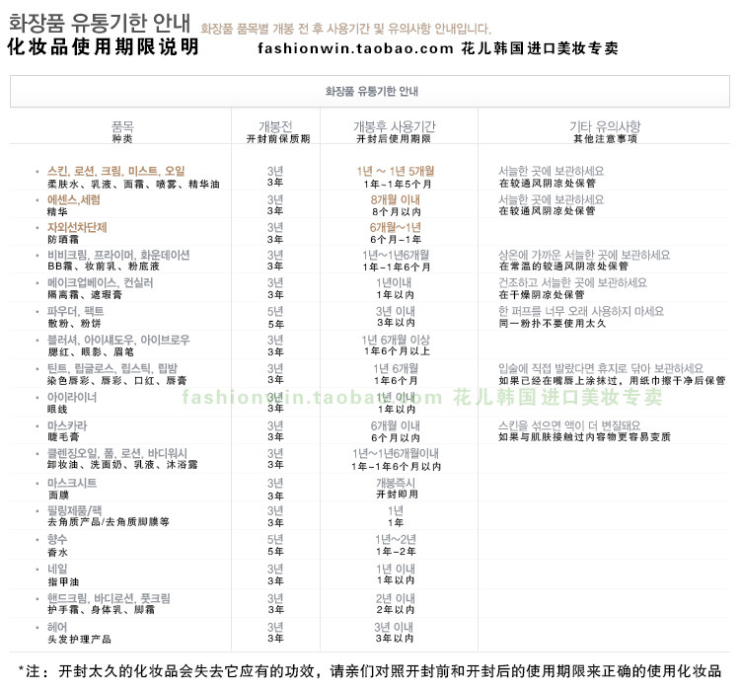Click the column header "其他注意事项"
Image resolution: width=740 pixels, height=691 pixels.
pos(606,138)
